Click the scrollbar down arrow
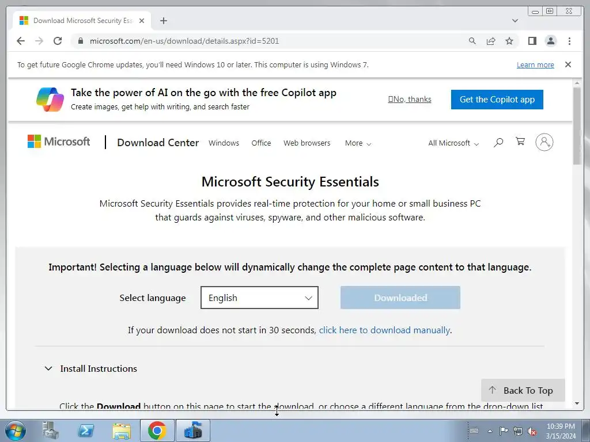The image size is (590, 442). [577, 403]
